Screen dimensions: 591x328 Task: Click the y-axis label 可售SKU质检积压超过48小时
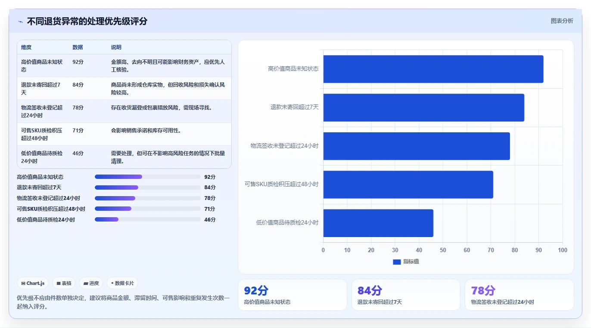(x=282, y=184)
